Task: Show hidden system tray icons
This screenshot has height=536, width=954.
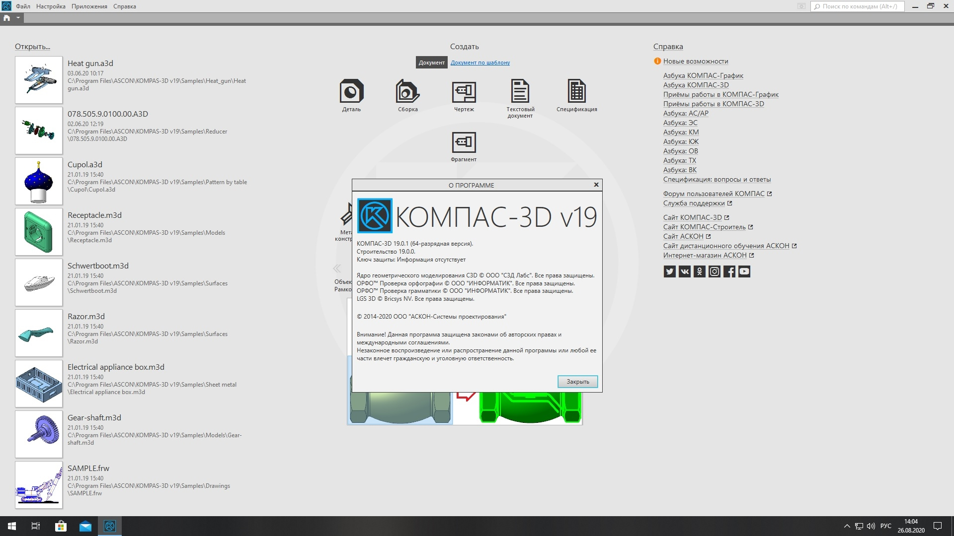Action: point(847,526)
